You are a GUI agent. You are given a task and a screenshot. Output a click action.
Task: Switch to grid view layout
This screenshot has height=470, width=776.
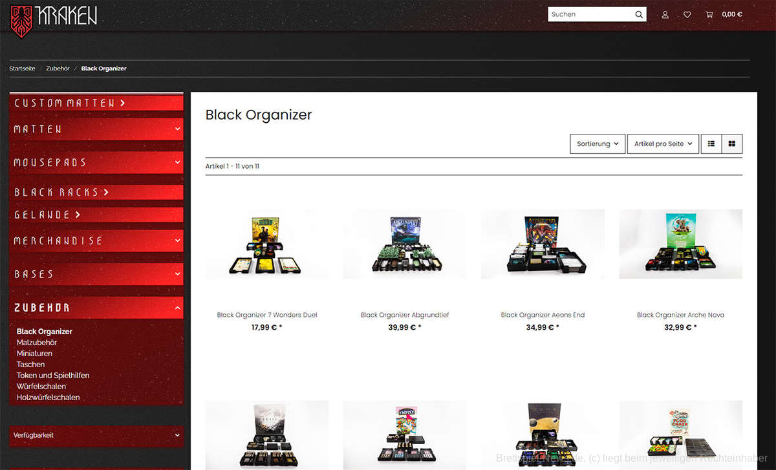coord(732,144)
